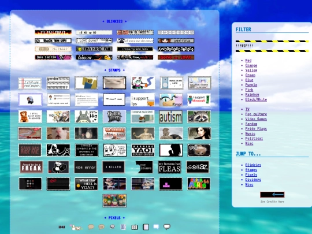Jump to the Stamps section
The image size is (312, 234).
[x=251, y=170]
